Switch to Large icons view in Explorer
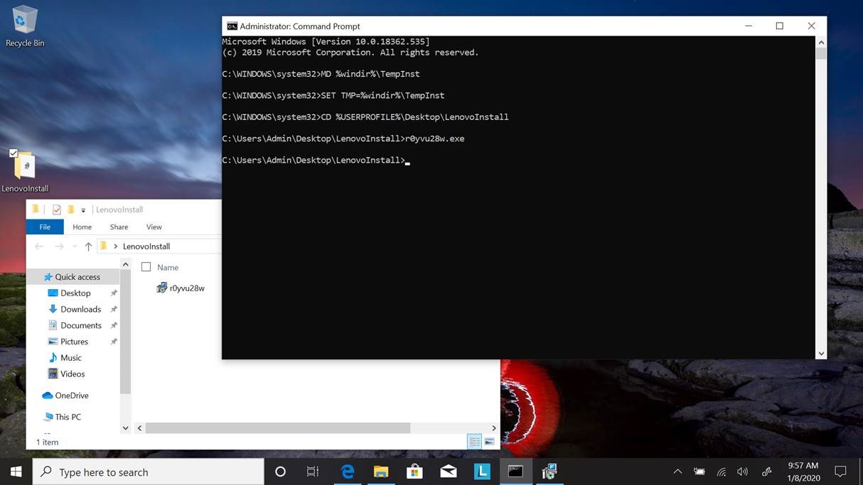The height and width of the screenshot is (485, 863). [489, 442]
